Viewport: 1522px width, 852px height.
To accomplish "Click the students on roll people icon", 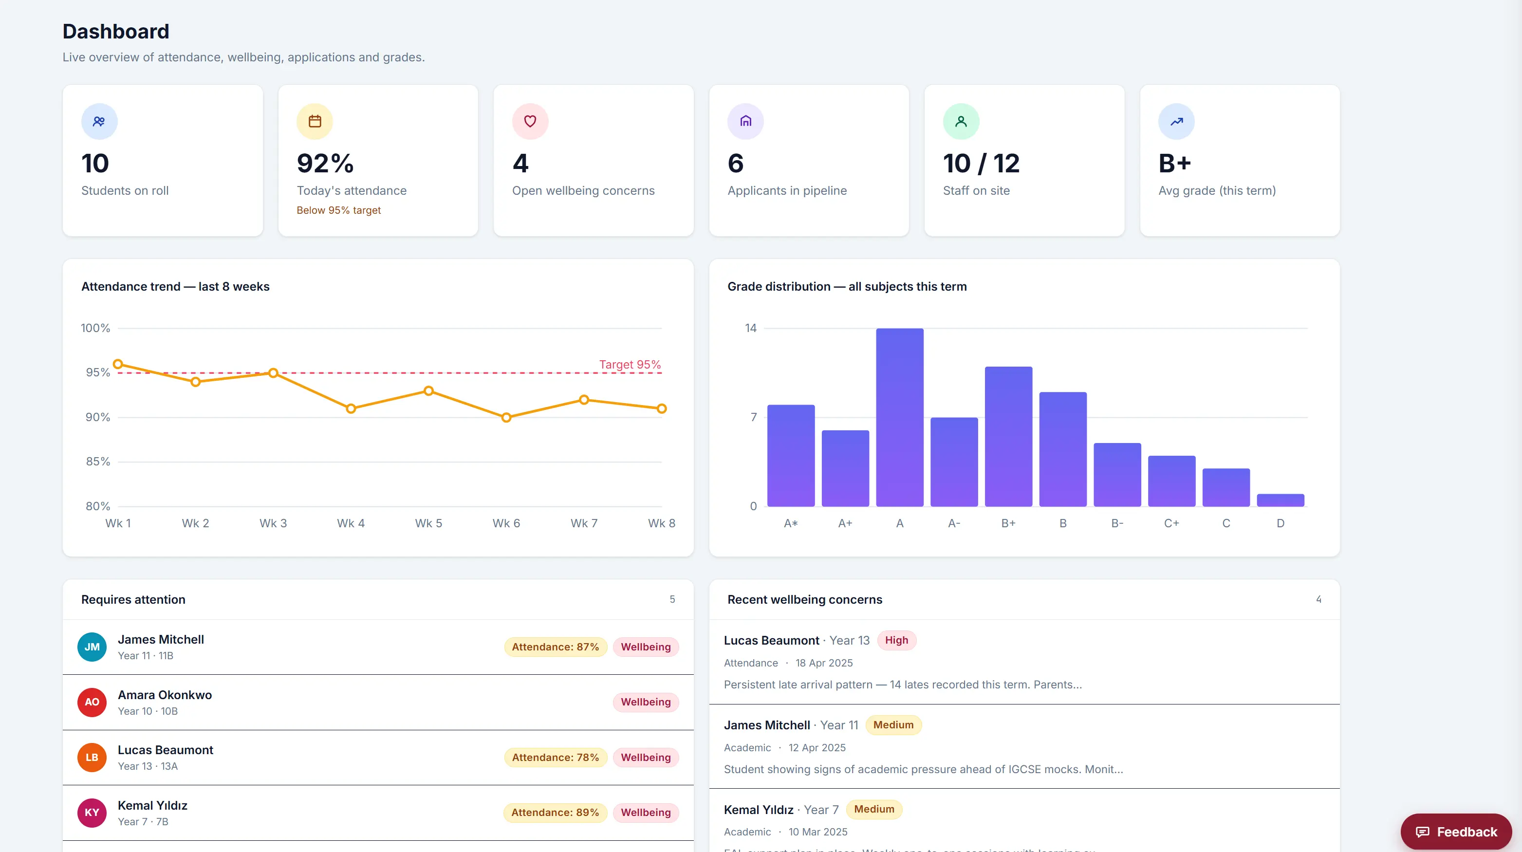I will [x=99, y=121].
